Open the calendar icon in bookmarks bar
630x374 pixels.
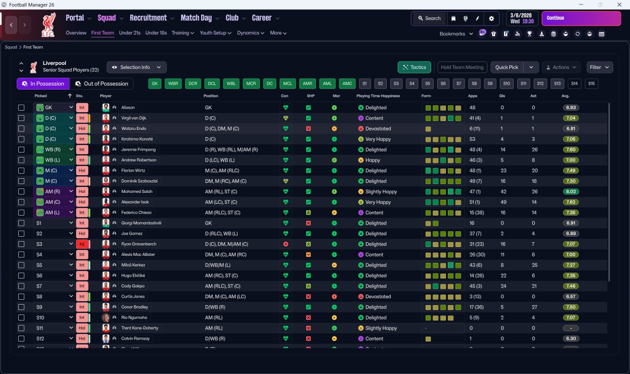[601, 34]
